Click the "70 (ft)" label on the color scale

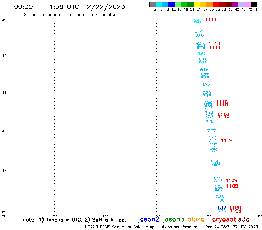253,10
